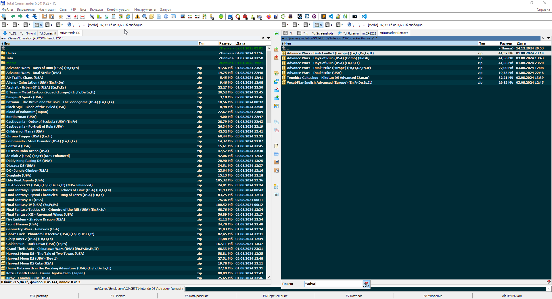Open the Навигация menu
The height and width of the screenshot is (299, 552).
click(47, 9)
